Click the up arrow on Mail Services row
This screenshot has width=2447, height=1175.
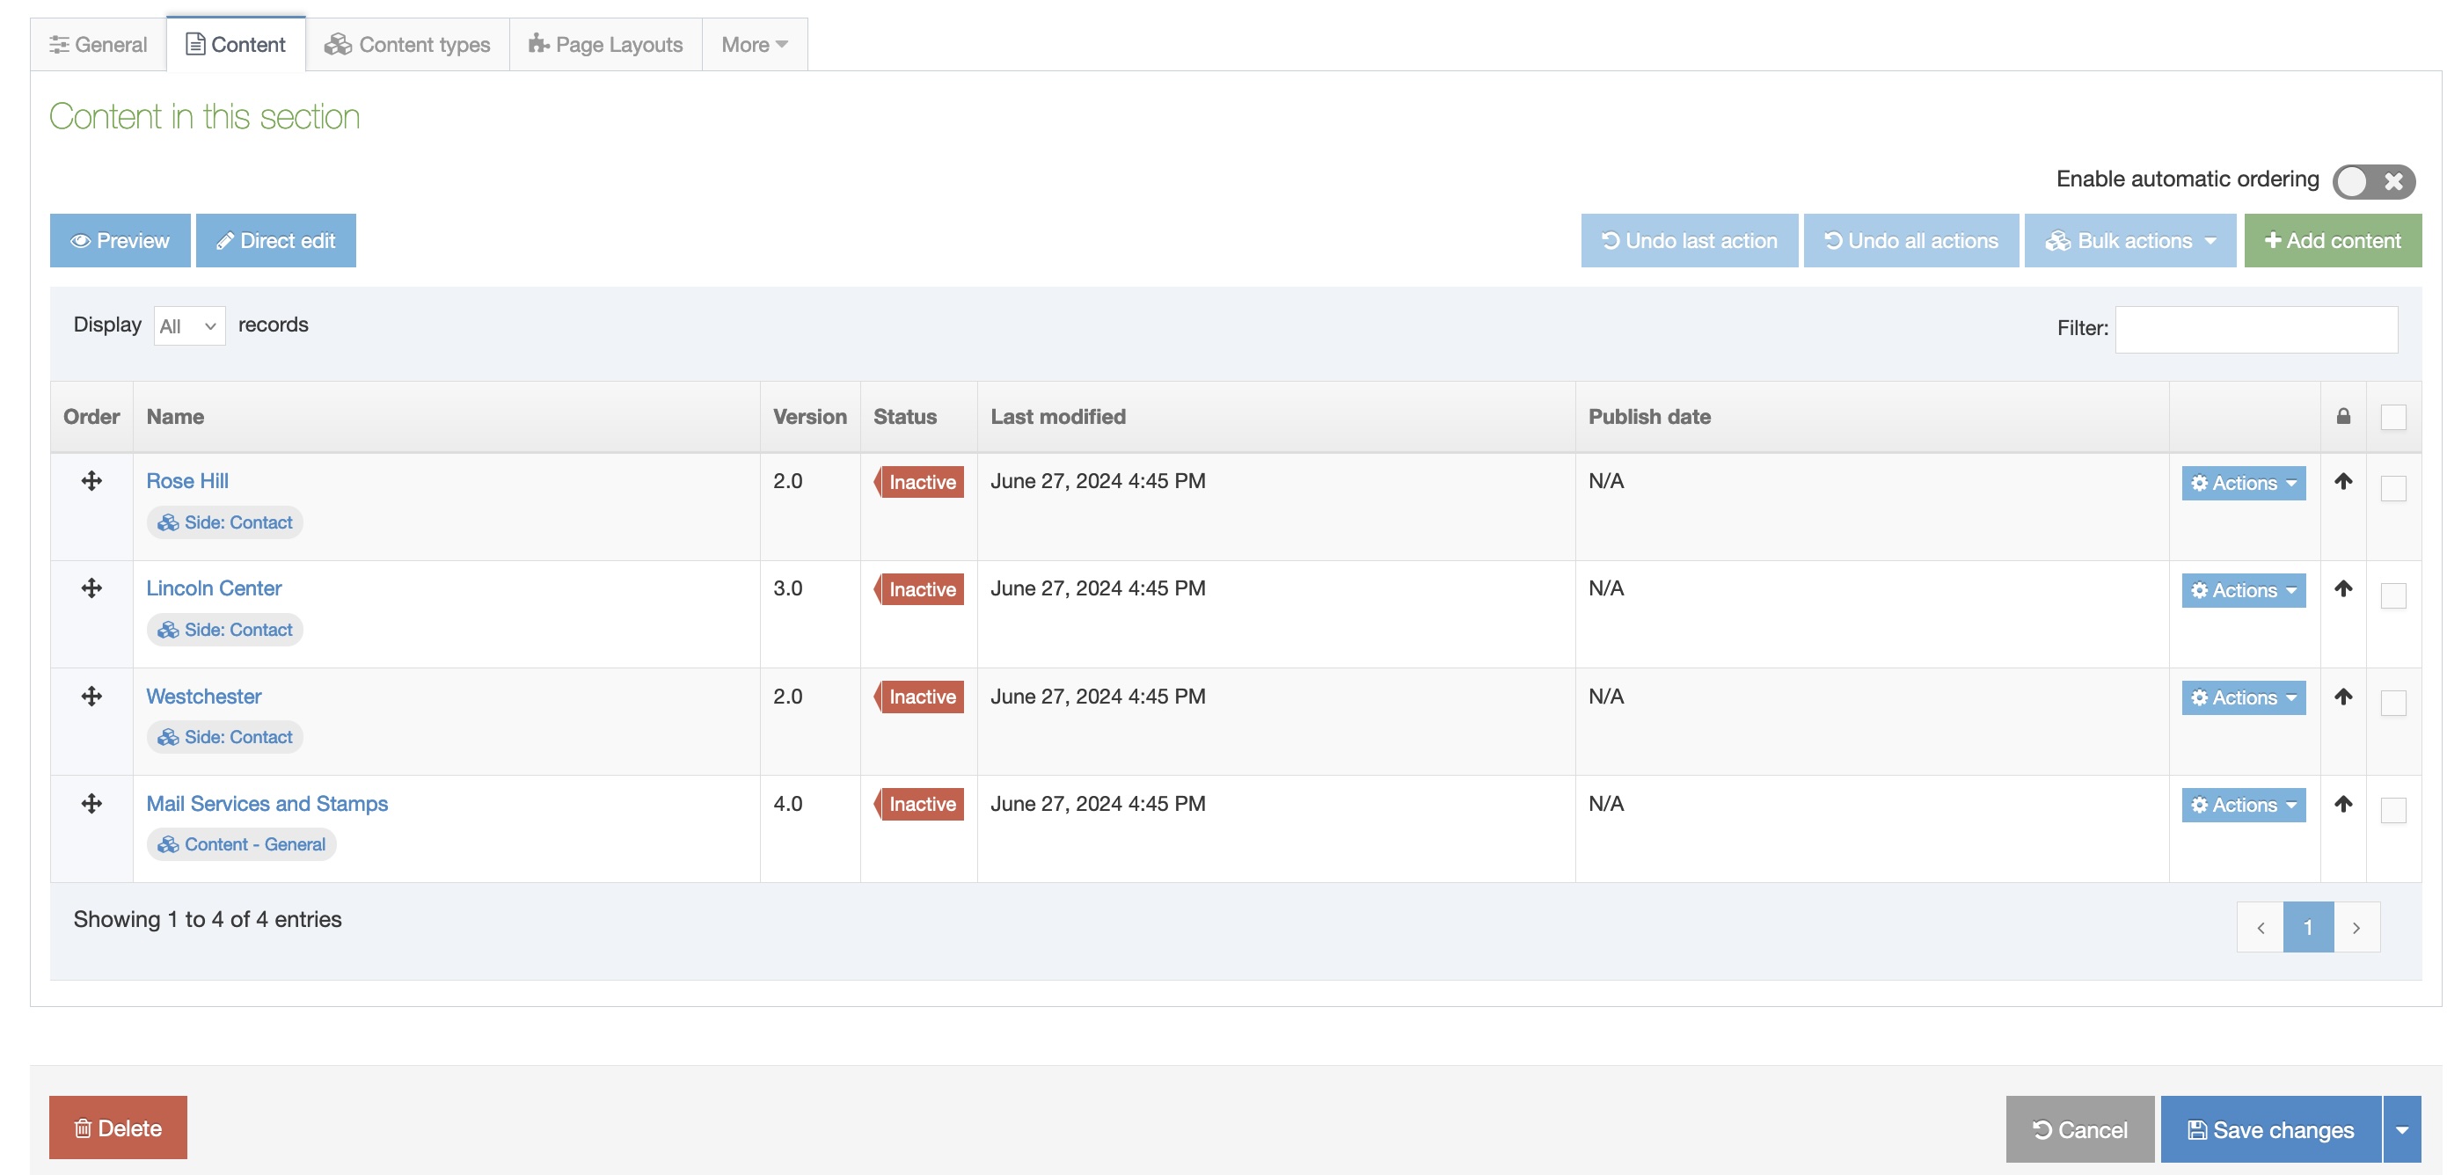point(2342,804)
